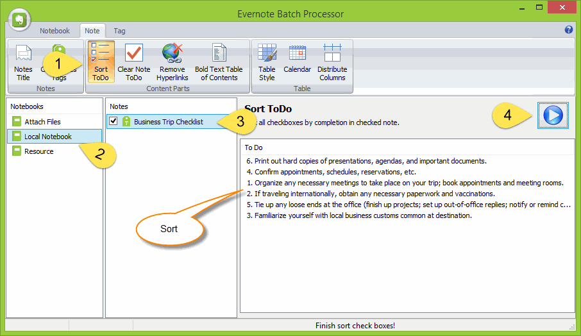Switch to the Notebook tab
This screenshot has width=581, height=336.
click(x=55, y=31)
